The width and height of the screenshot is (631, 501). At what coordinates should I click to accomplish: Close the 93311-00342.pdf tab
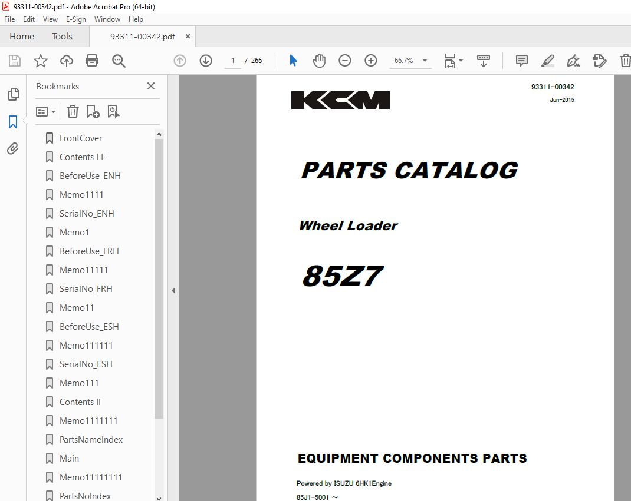tap(188, 36)
